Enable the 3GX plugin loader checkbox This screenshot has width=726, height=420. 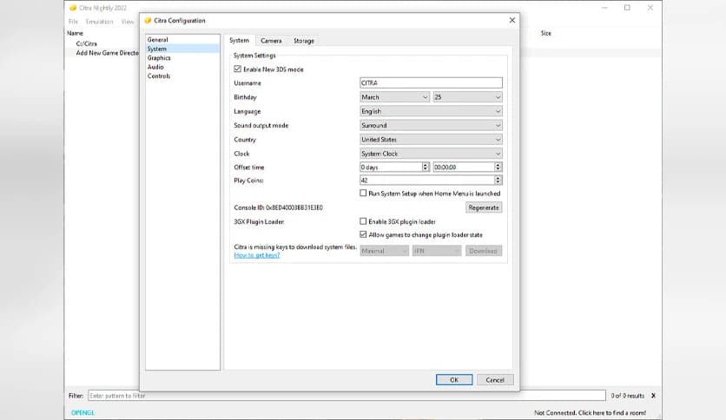(363, 221)
